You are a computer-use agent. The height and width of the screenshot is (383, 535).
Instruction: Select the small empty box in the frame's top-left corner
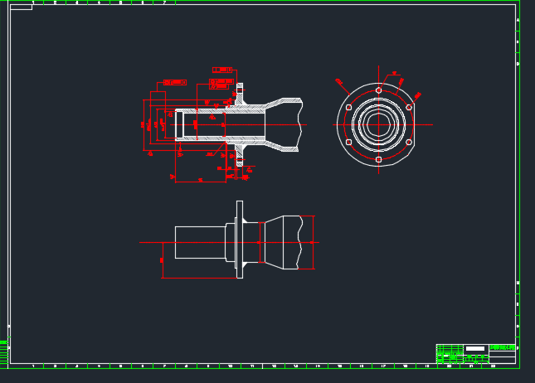pos(22,7)
